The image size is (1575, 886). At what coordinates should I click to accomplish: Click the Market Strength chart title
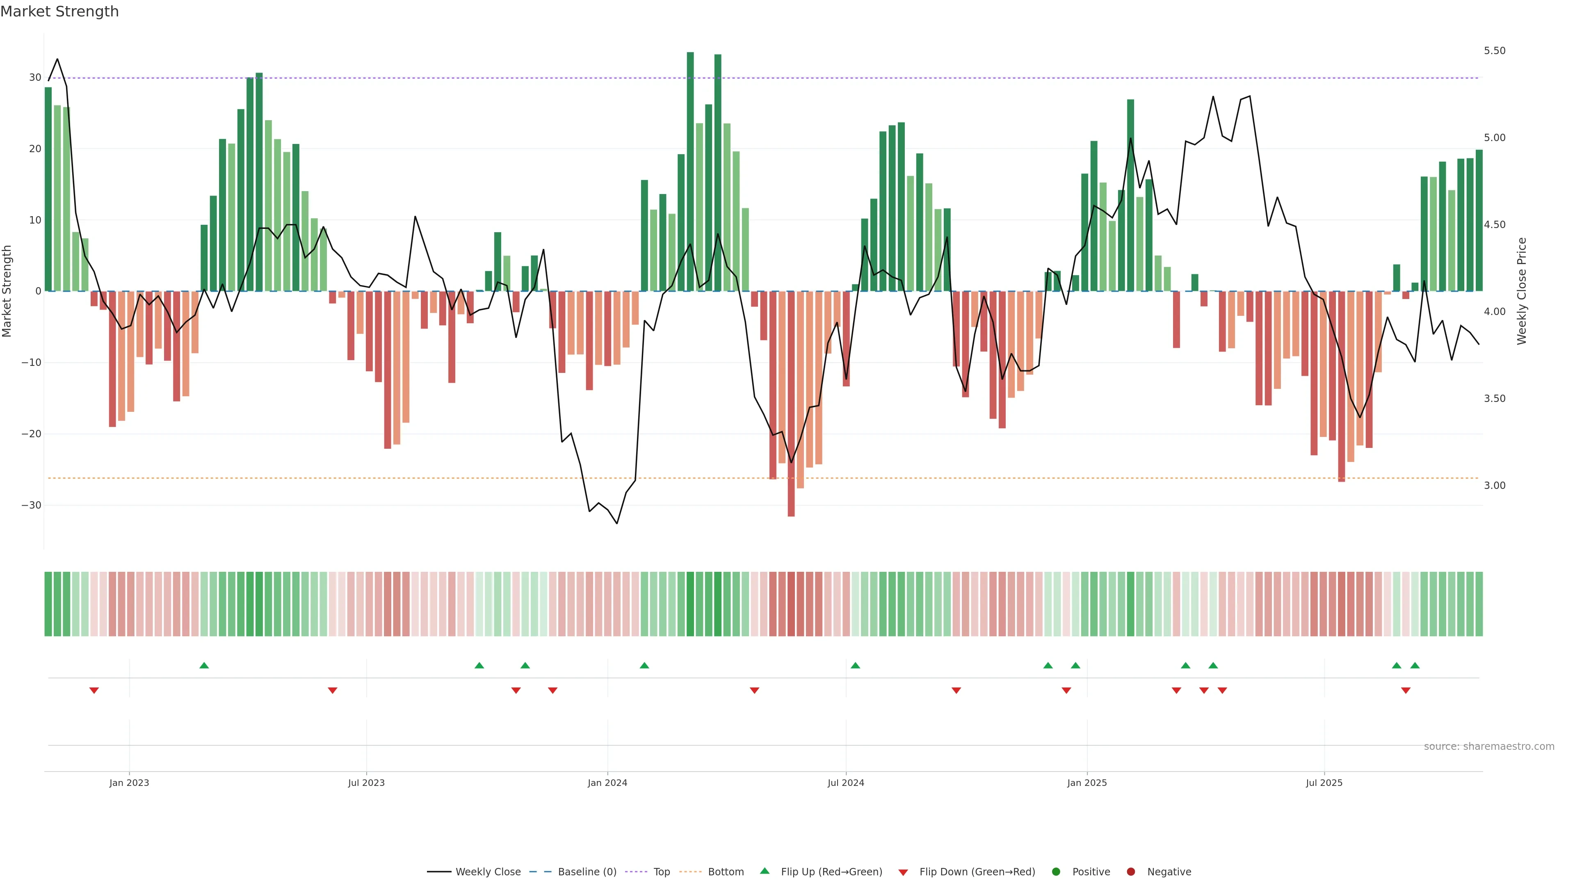click(x=59, y=11)
